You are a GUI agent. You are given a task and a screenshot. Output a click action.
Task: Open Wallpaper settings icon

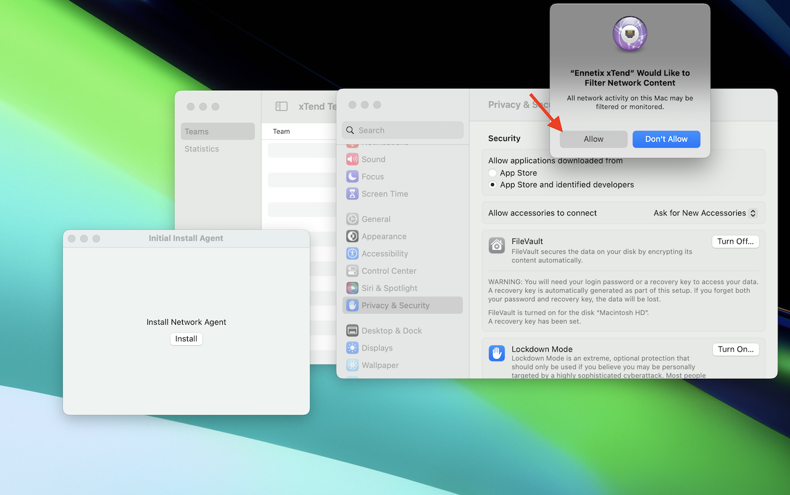pos(352,365)
